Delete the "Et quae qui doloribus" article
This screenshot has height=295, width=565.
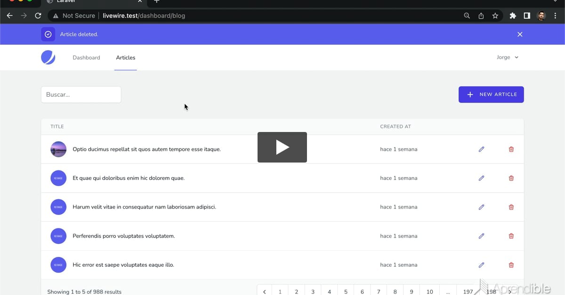[x=511, y=178]
